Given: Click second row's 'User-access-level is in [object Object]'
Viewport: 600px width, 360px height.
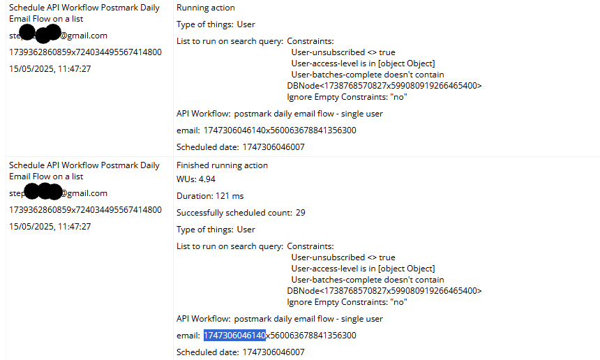Looking at the screenshot, I should pos(363,269).
